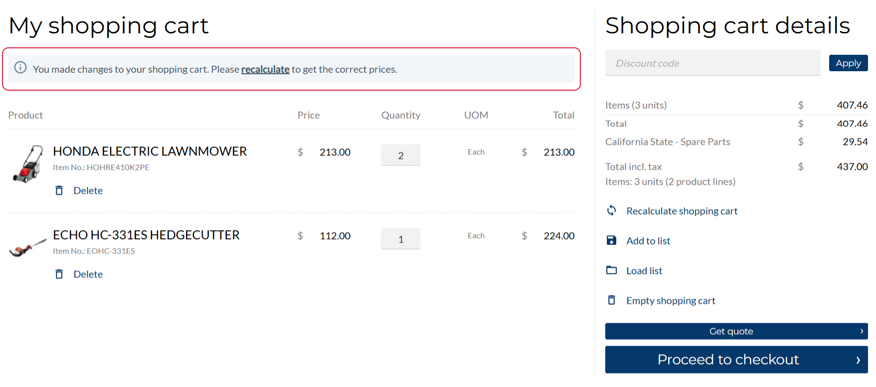The height and width of the screenshot is (387, 876).
Task: Open the Honda Electric Lawnmower product title
Action: click(x=150, y=151)
